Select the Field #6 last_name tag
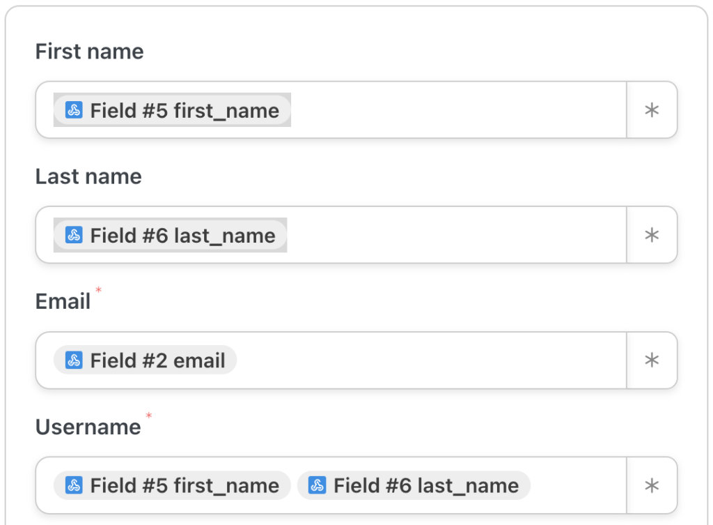713x525 pixels. tap(169, 235)
